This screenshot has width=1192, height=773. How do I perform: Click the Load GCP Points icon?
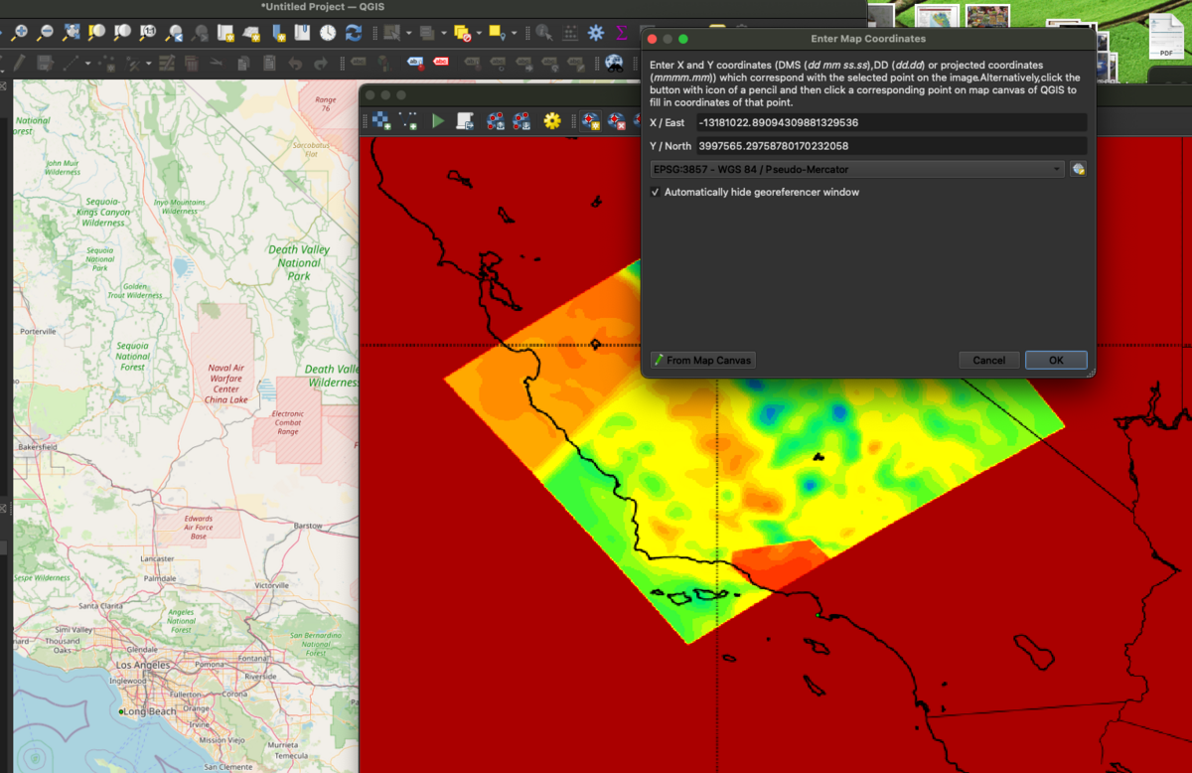click(495, 121)
